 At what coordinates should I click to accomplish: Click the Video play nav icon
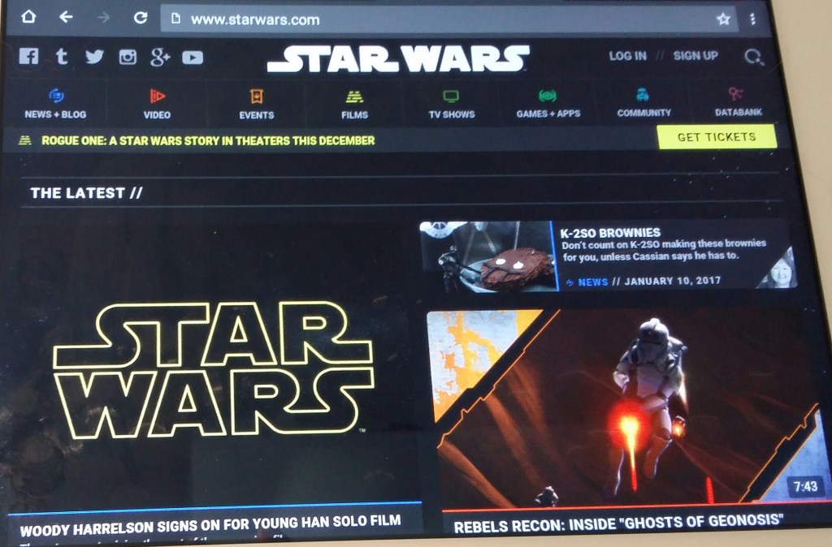click(157, 96)
